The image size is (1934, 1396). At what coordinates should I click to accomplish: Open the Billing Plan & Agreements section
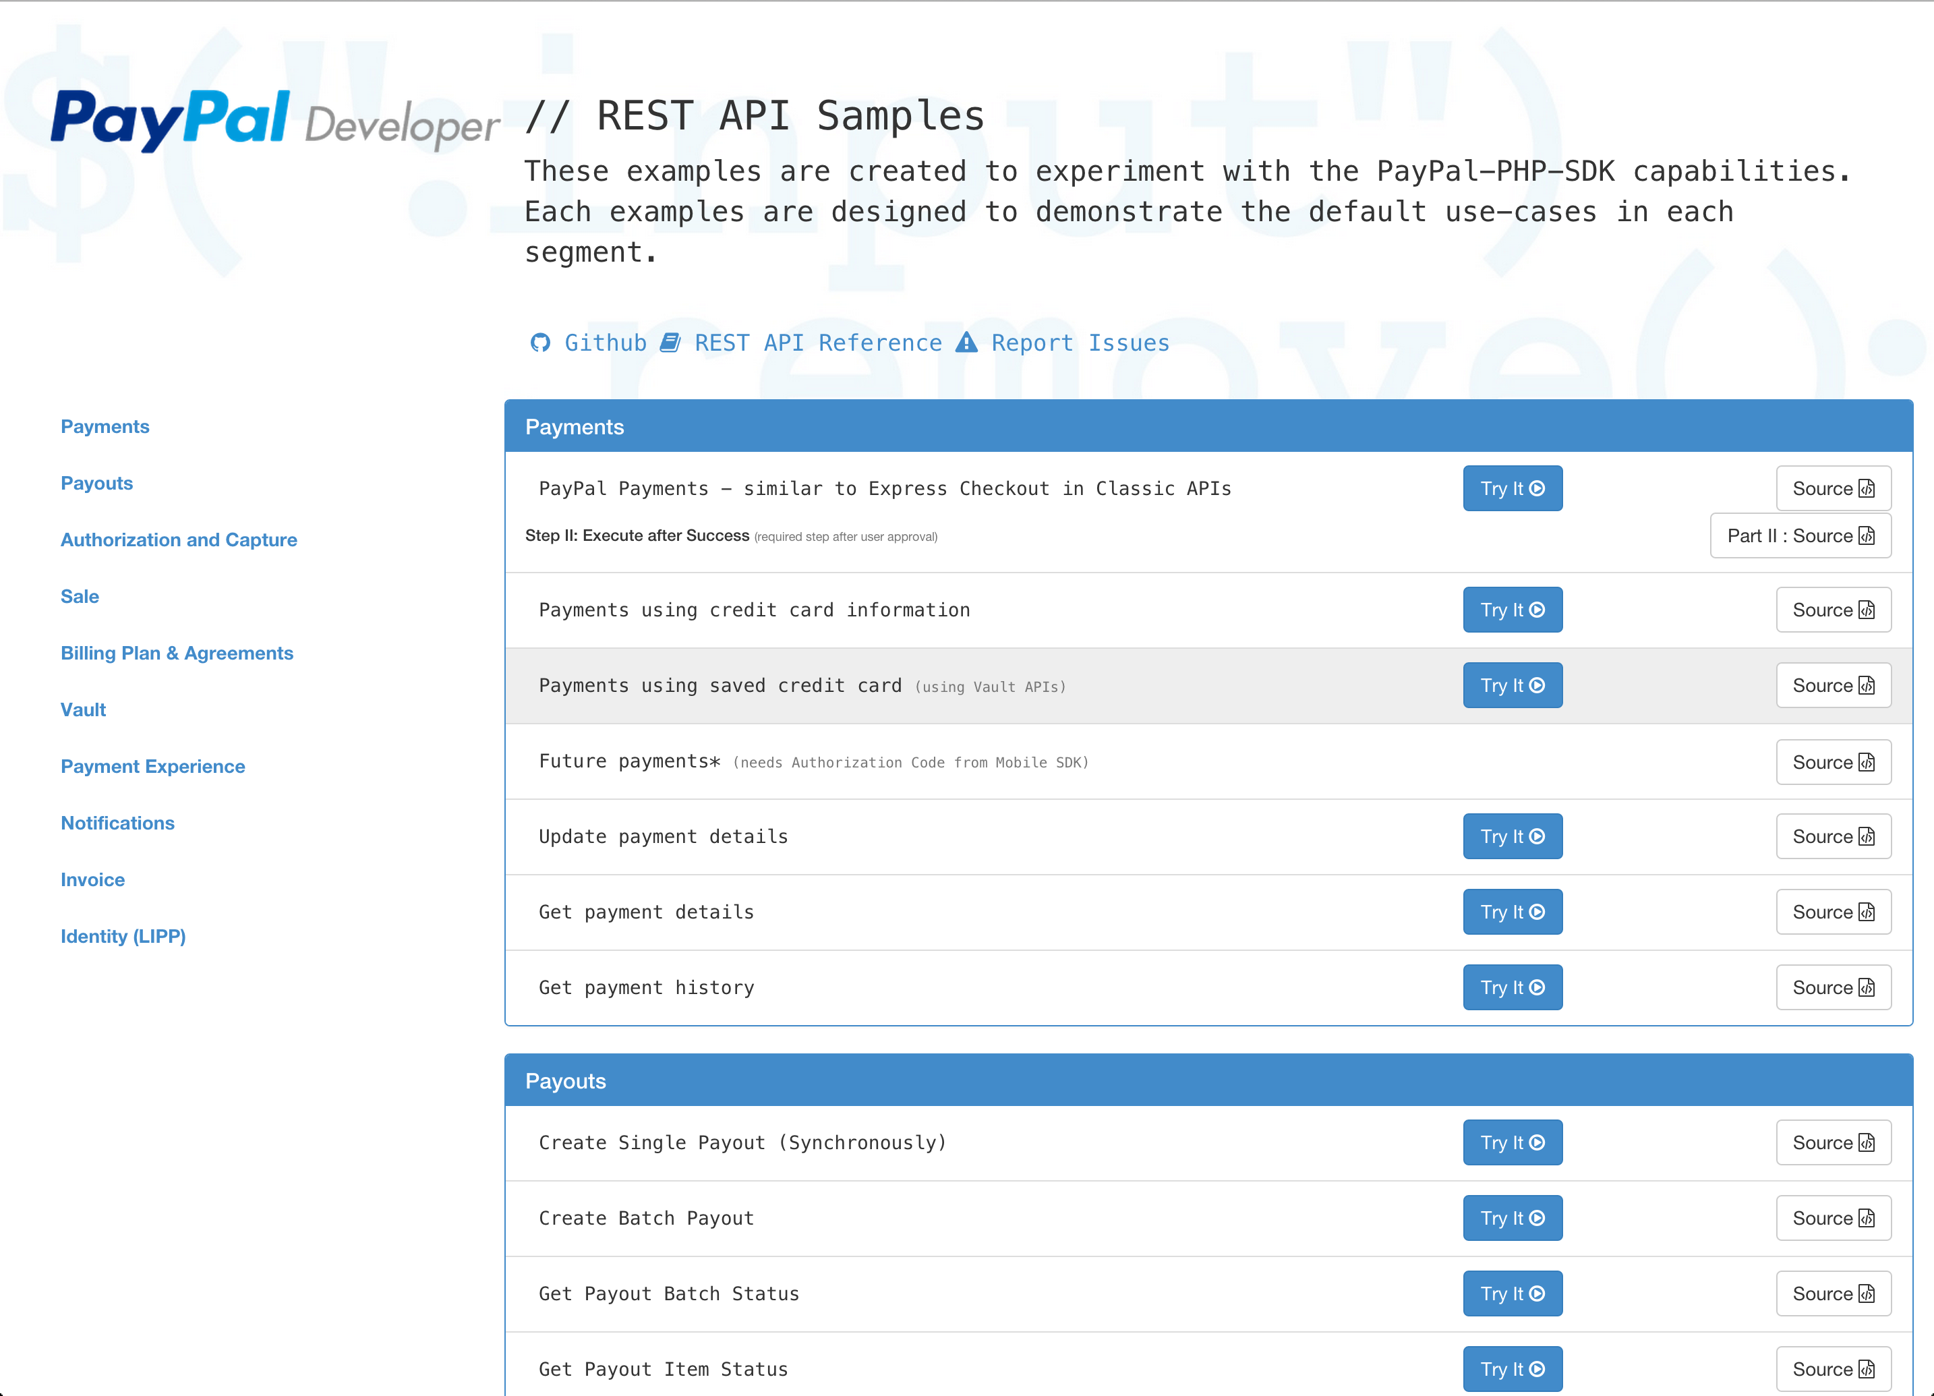(x=177, y=652)
